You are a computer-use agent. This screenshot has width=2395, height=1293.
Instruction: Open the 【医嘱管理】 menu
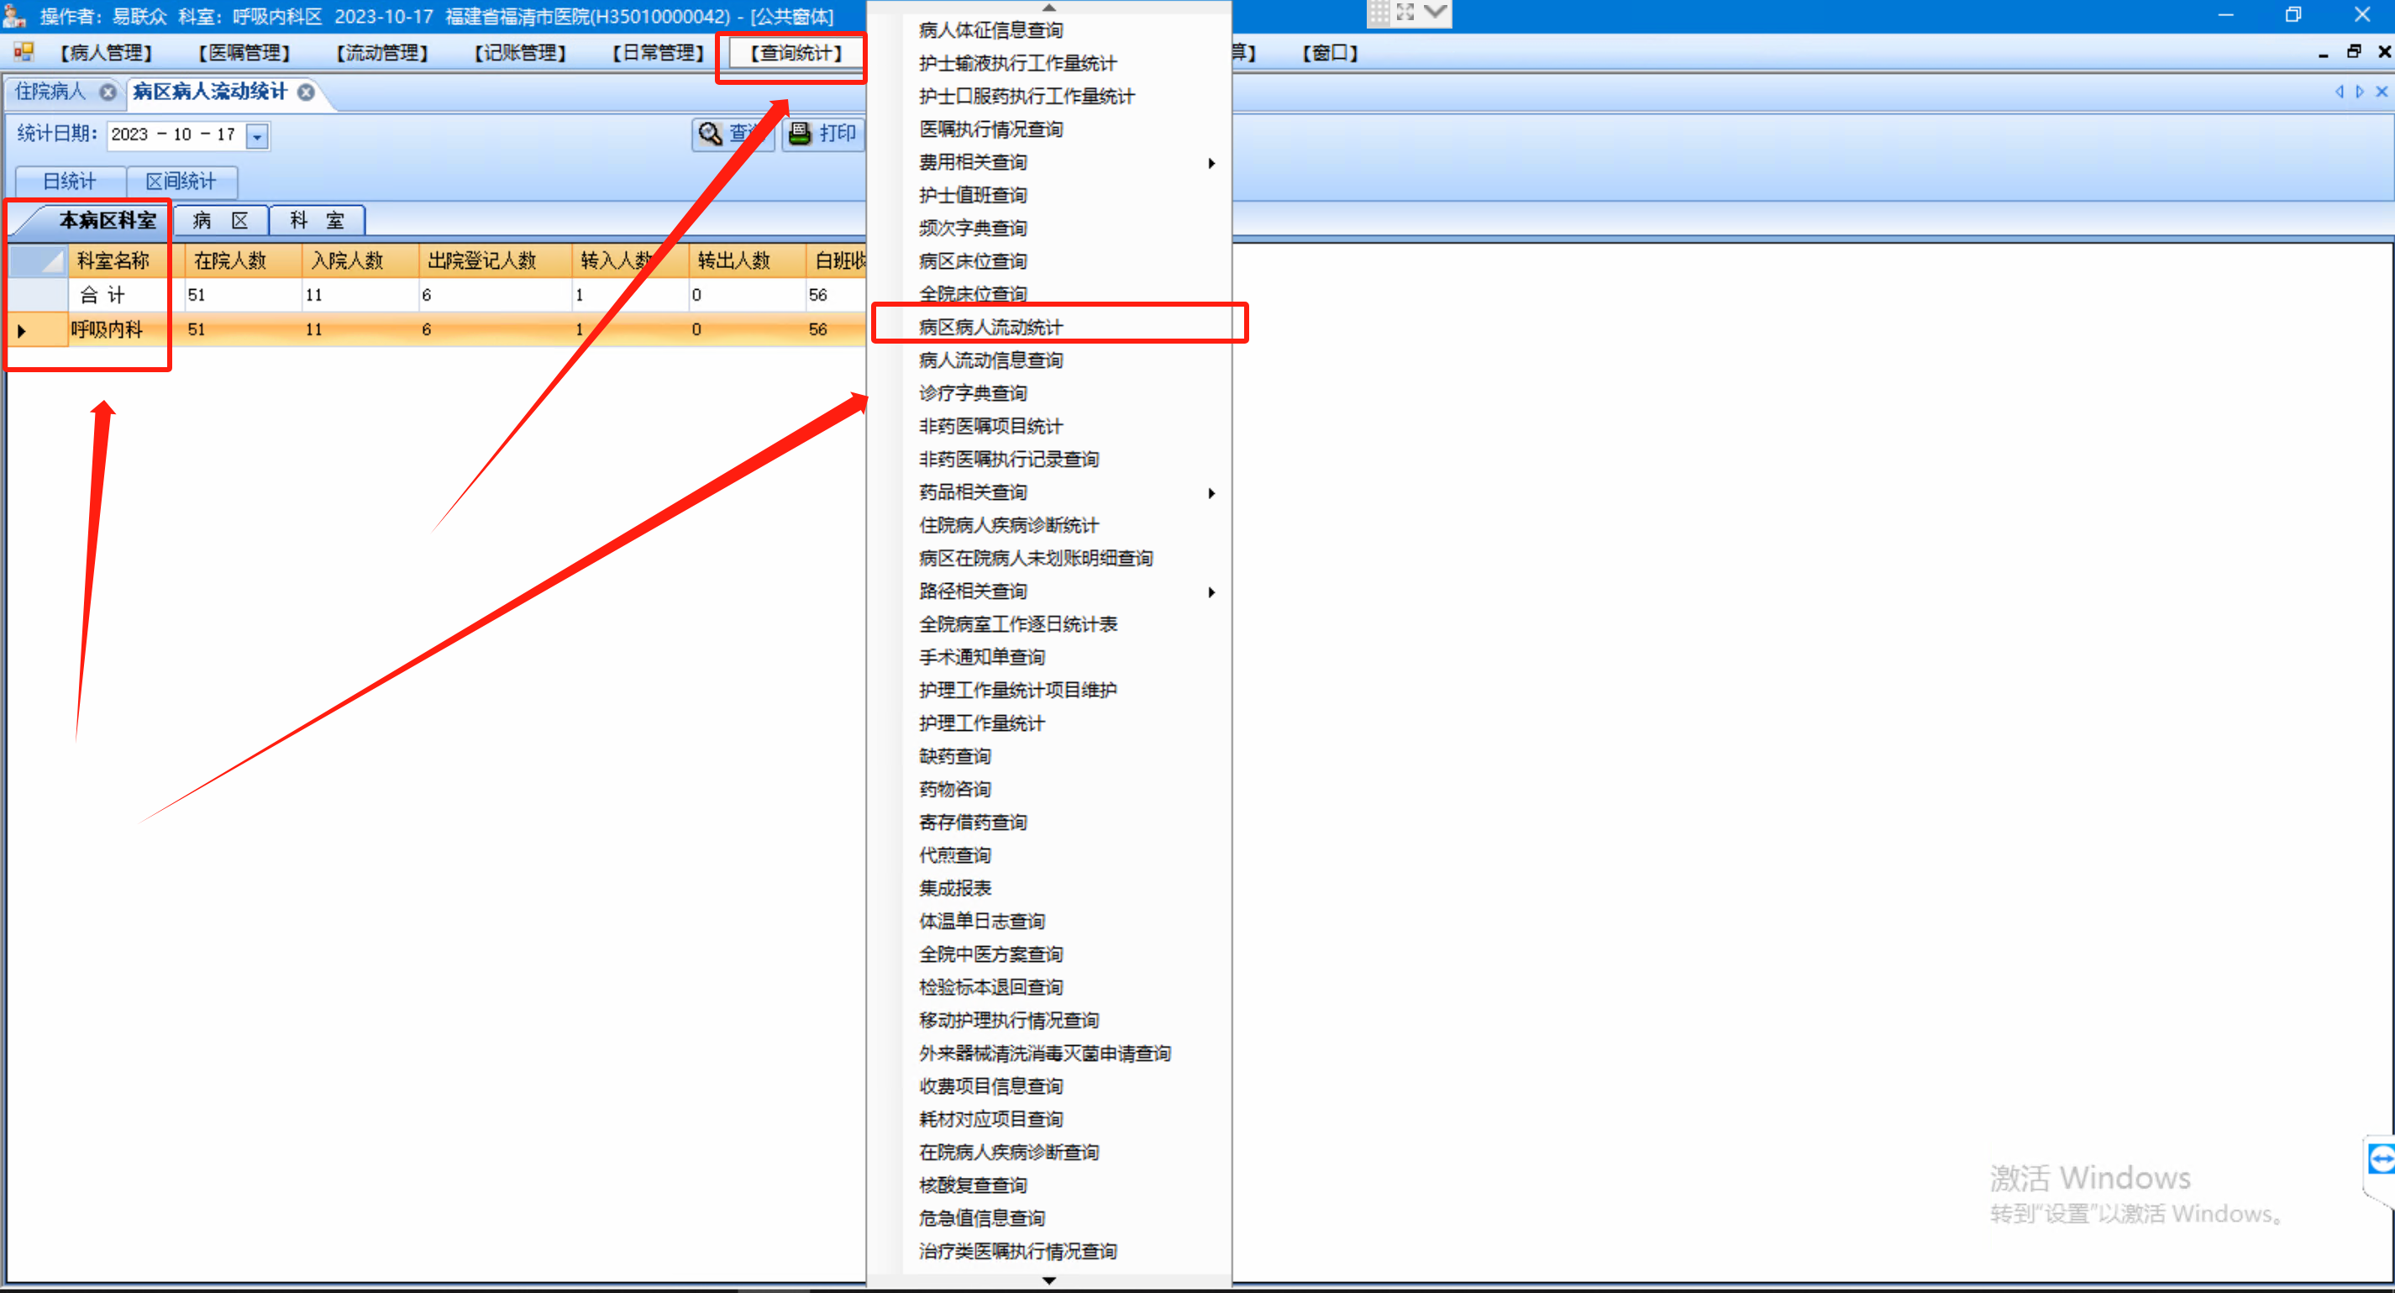(x=244, y=53)
